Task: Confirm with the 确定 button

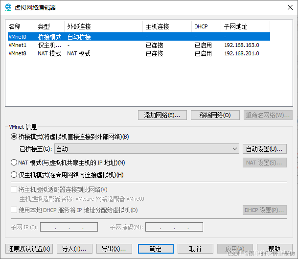Action: point(156,249)
